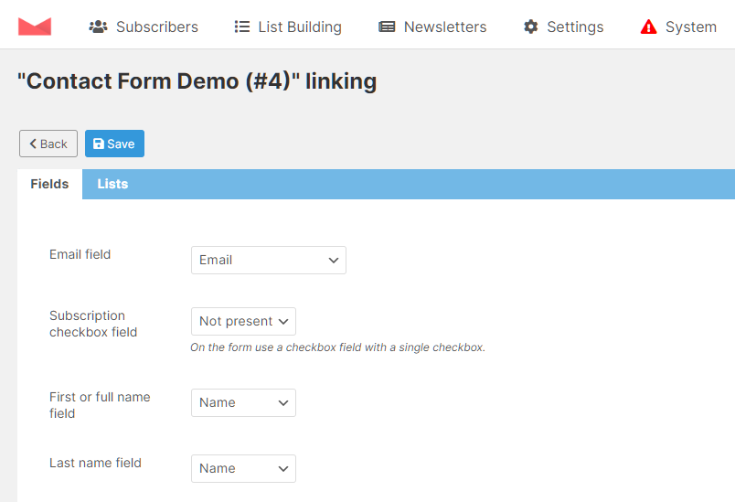
Task: Click the left chevron on Back button
Action: click(x=33, y=144)
